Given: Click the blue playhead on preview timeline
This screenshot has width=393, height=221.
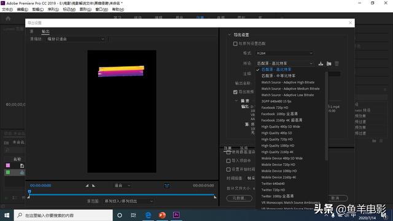Looking at the screenshot, I should pyautogui.click(x=29, y=192).
